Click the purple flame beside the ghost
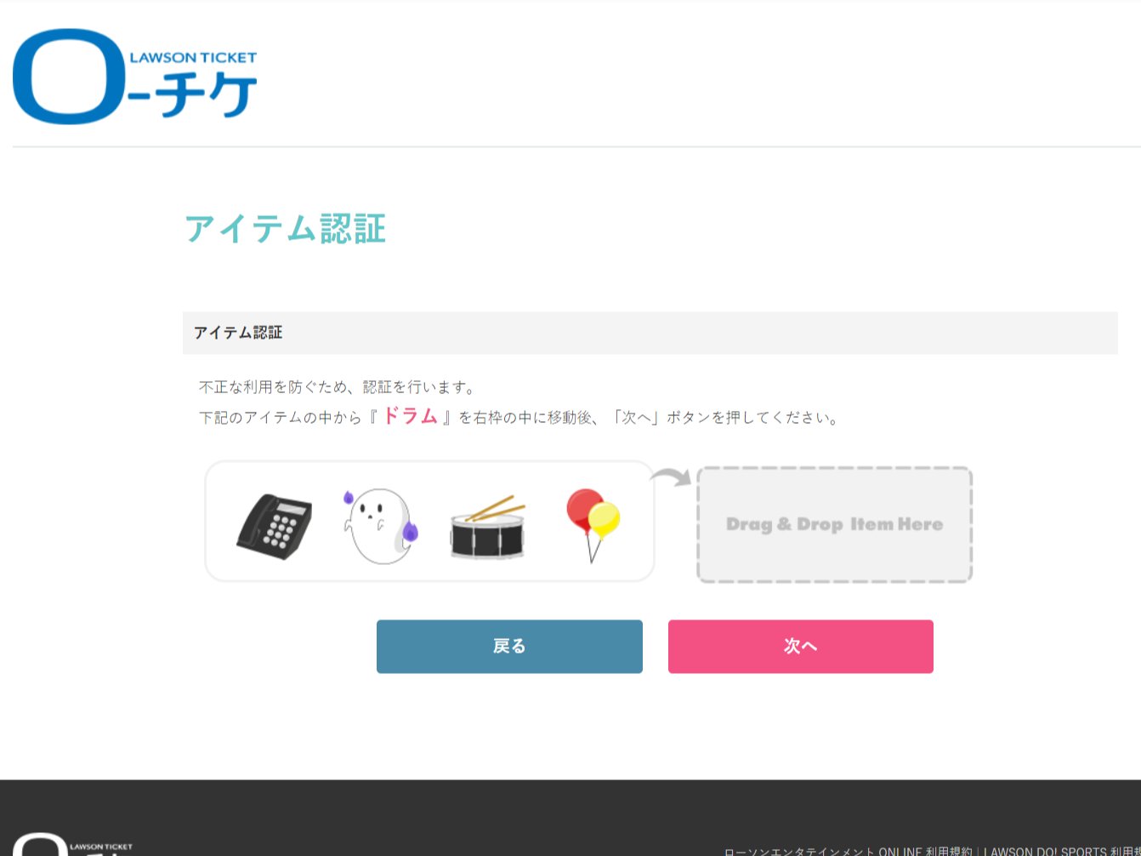 tap(410, 532)
